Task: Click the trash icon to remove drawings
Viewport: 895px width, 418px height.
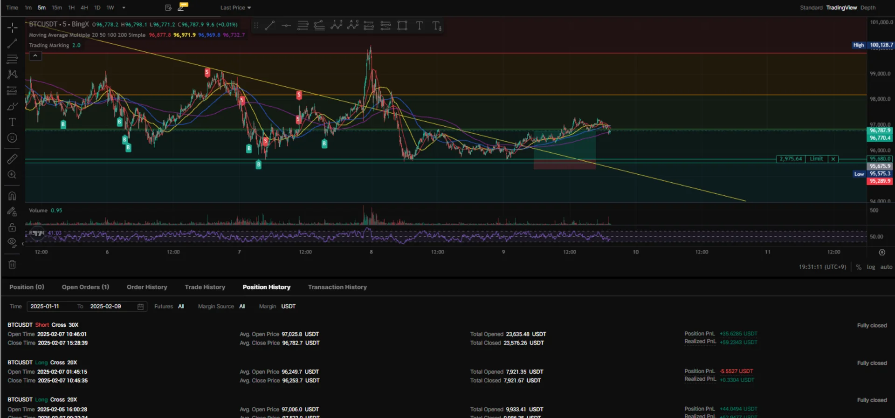Action: point(12,265)
